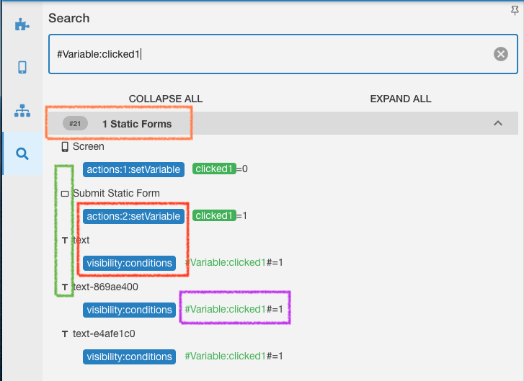Viewport: 524px width, 381px height.
Task: Click the Submit Static Form button icon
Action: pos(65,194)
